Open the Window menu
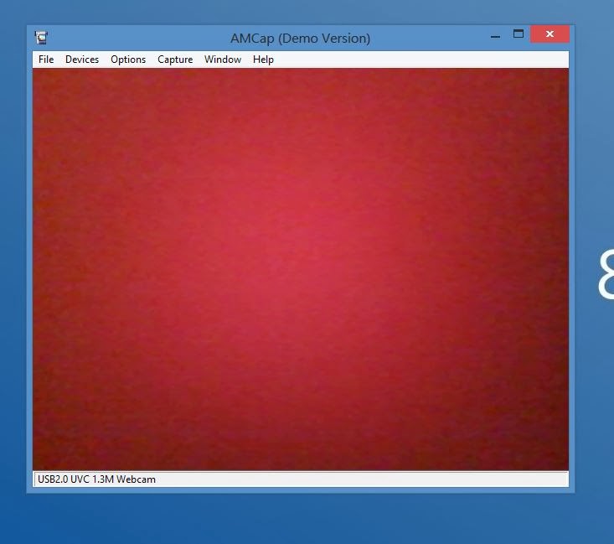 point(223,60)
